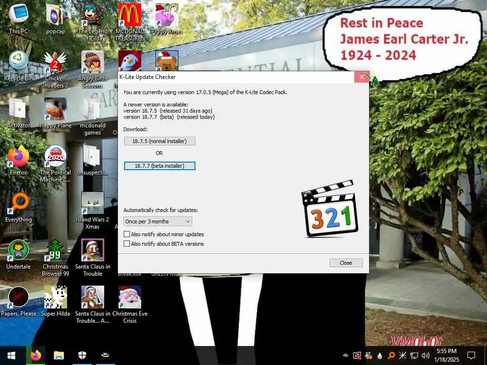Viewport: 487px width, 365px height.
Task: Open File Explorer from the taskbar
Action: [x=58, y=355]
